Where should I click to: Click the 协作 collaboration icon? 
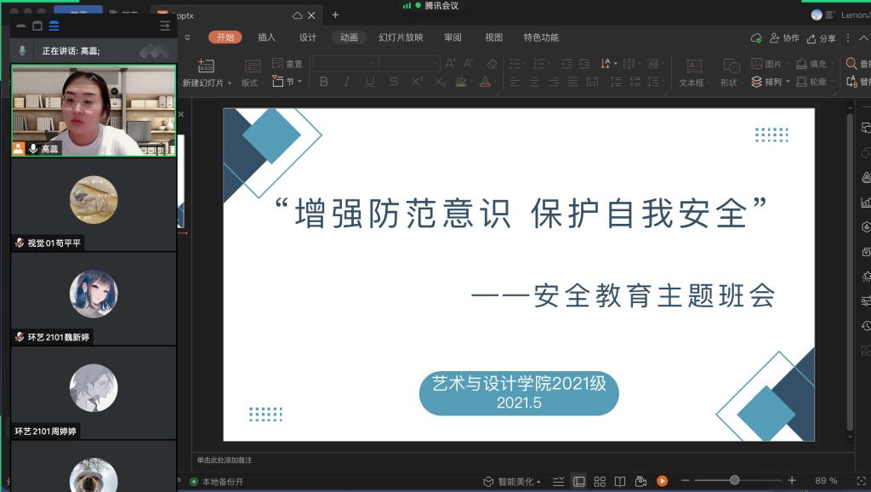784,37
